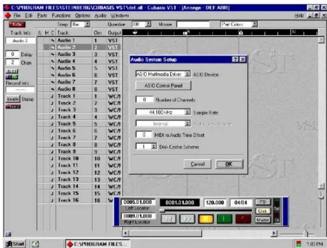The image size is (327, 248).
Task: Click the small icon at bottom left corner
Action: pyautogui.click(x=9, y=234)
